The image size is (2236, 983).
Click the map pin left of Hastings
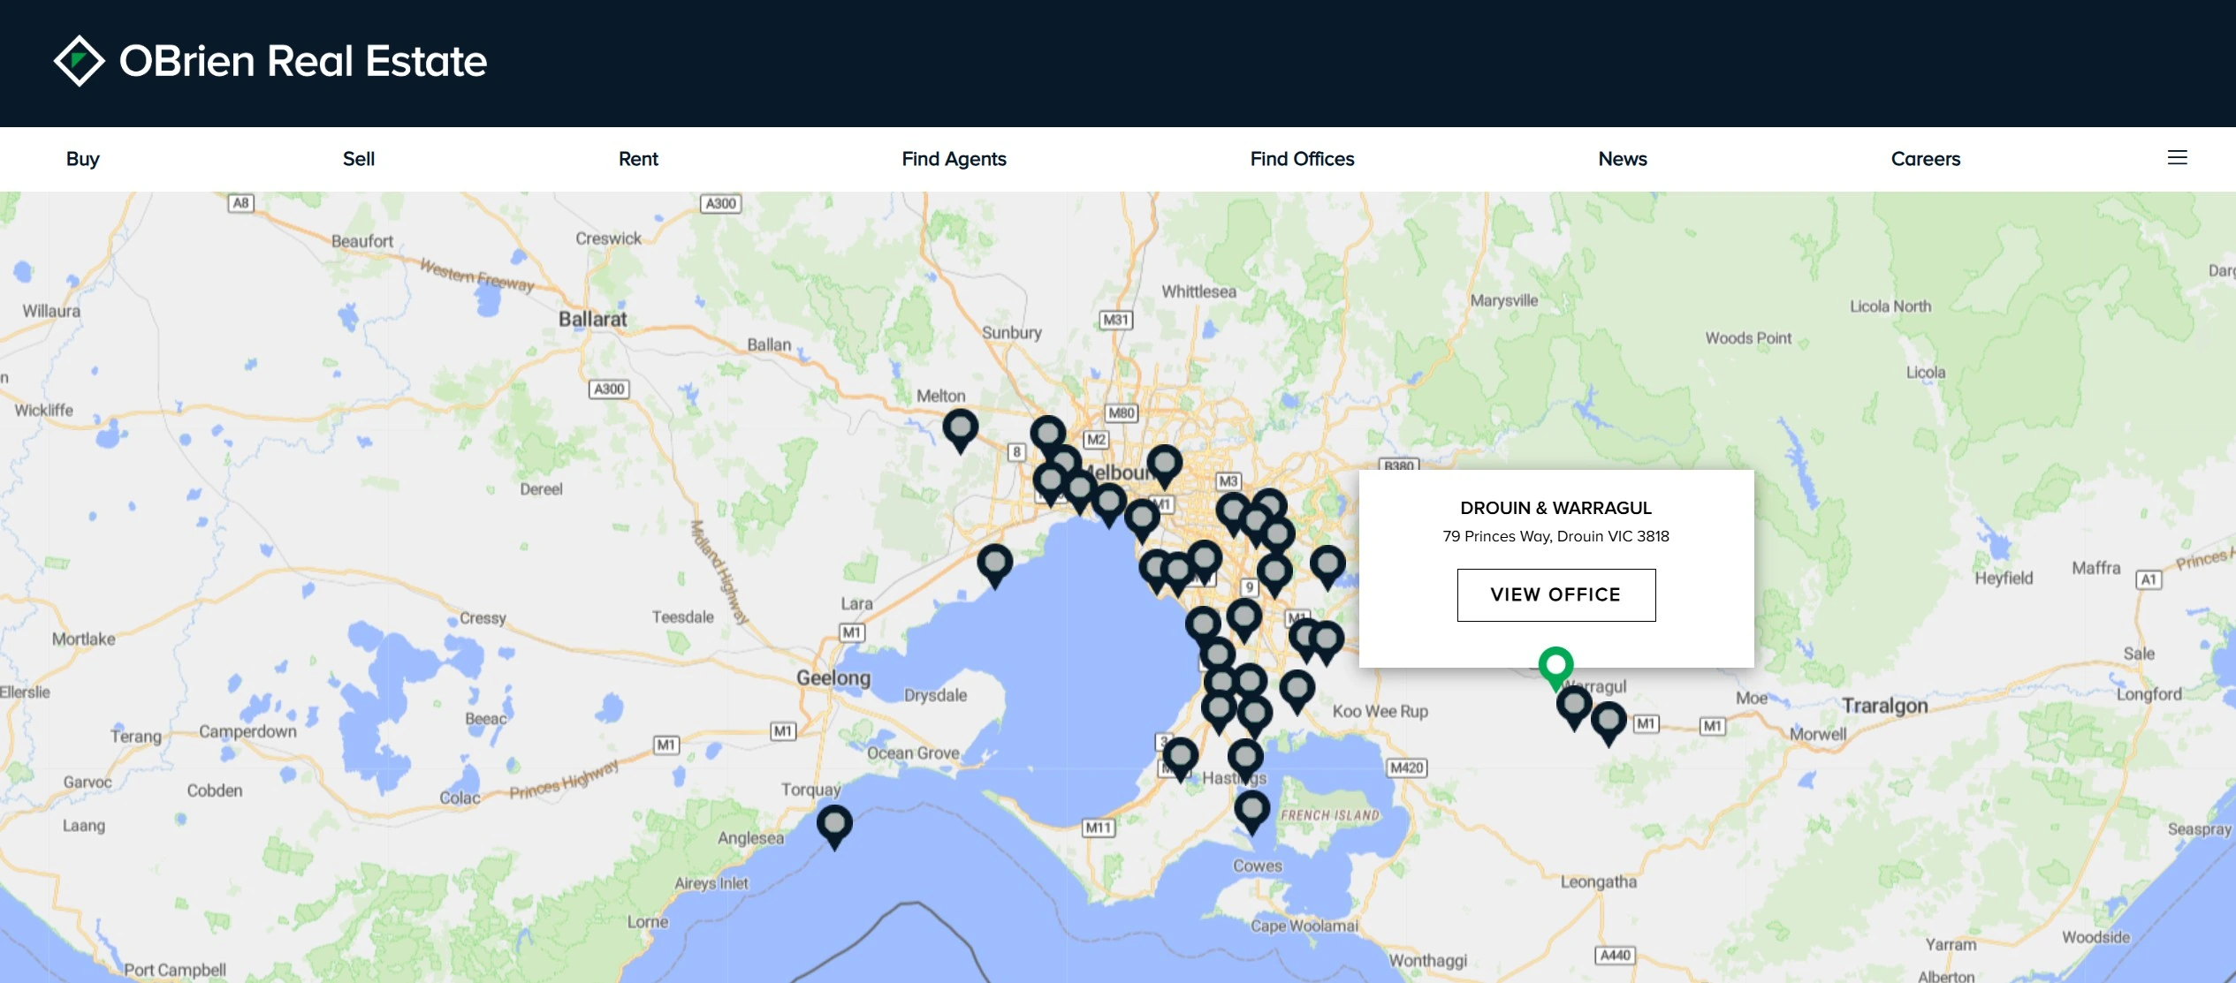click(1180, 756)
